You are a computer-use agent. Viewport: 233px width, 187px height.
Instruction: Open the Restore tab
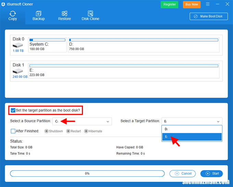click(x=64, y=16)
